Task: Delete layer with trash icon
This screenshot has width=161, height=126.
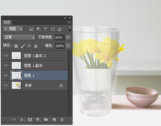Action: point(62,120)
